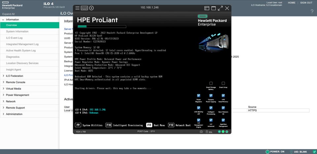Toggle the Sea of Sensors 3D checkbox
The width and height of the screenshot is (317, 154).
(223, 108)
